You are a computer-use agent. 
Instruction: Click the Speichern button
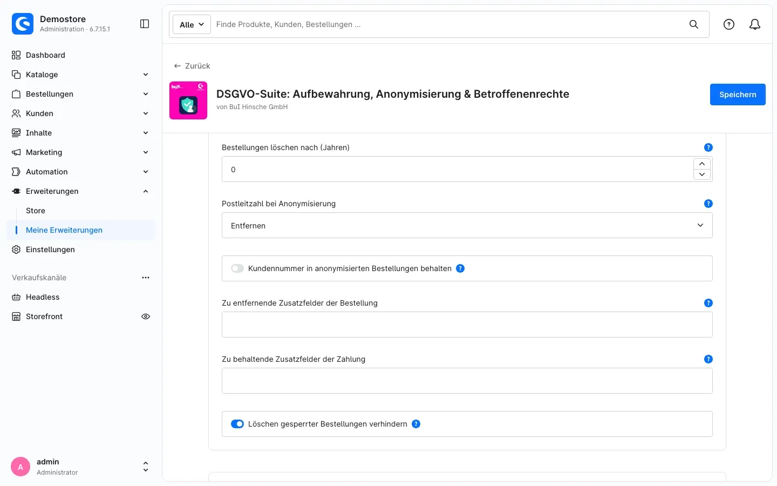[738, 94]
